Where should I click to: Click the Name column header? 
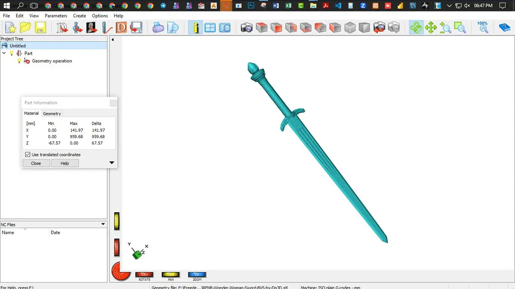[x=25, y=232]
